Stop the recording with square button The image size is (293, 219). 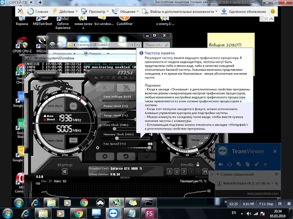tap(289, 203)
